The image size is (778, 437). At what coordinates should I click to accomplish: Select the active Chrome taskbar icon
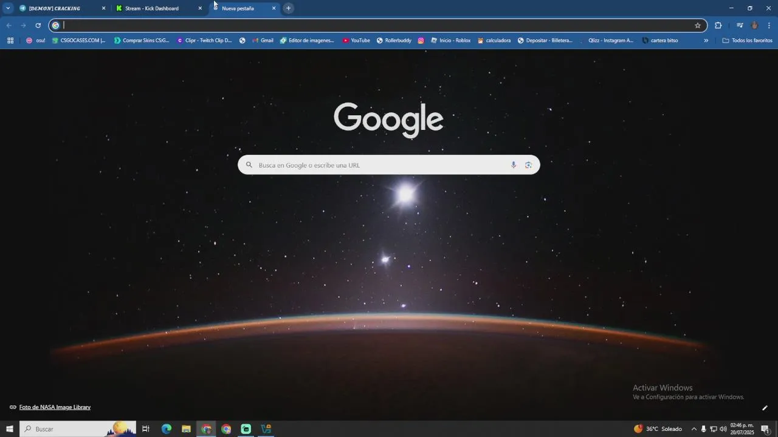(207, 429)
